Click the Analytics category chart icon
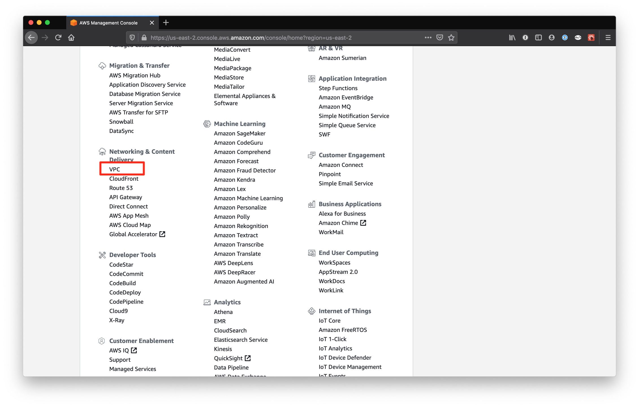This screenshot has width=639, height=407. [207, 302]
